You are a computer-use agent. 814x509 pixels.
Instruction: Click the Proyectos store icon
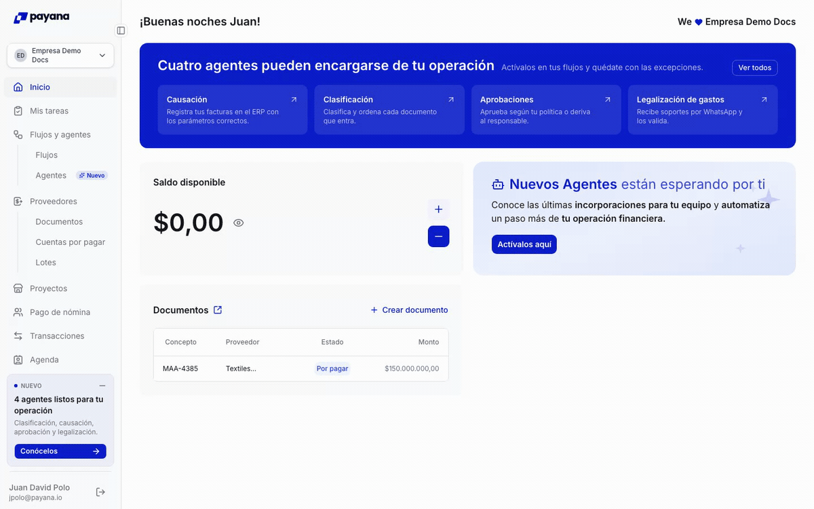(18, 288)
